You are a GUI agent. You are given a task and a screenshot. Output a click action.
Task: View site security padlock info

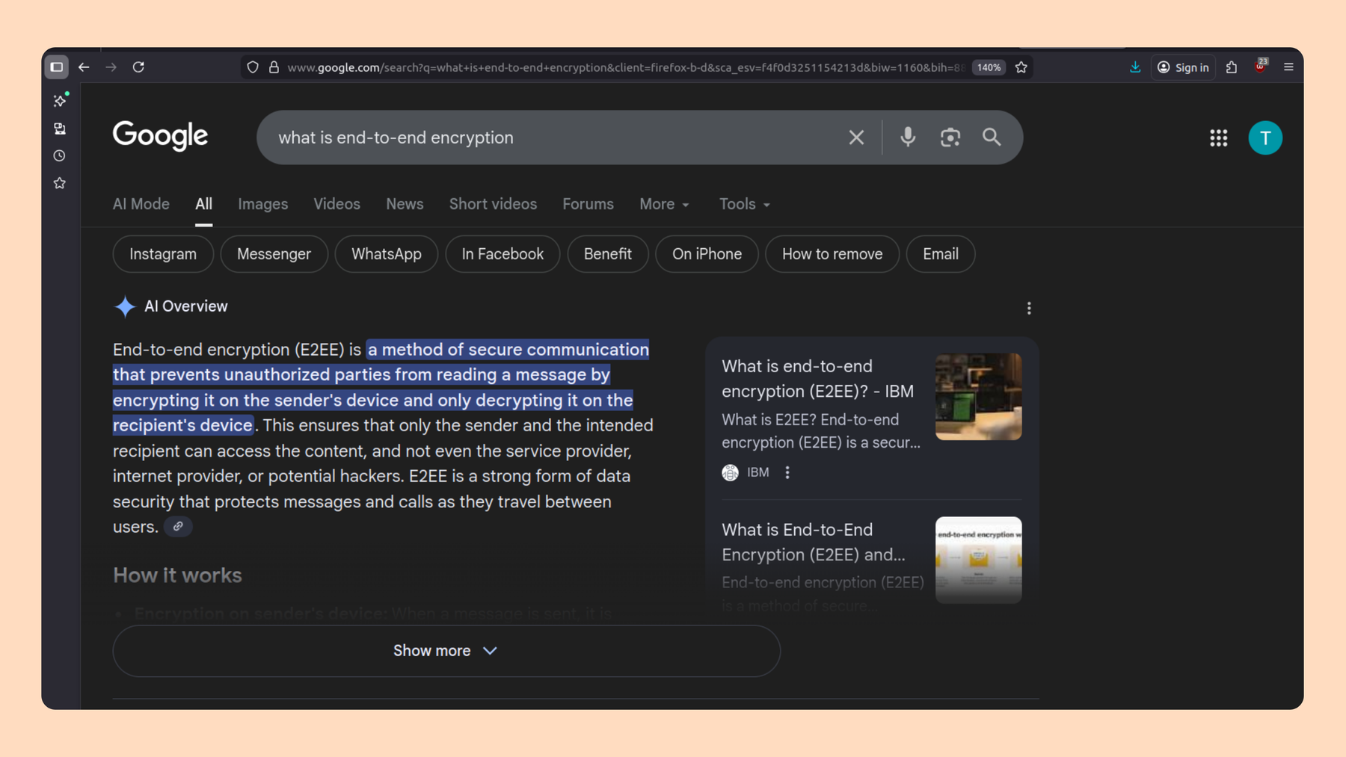click(274, 67)
